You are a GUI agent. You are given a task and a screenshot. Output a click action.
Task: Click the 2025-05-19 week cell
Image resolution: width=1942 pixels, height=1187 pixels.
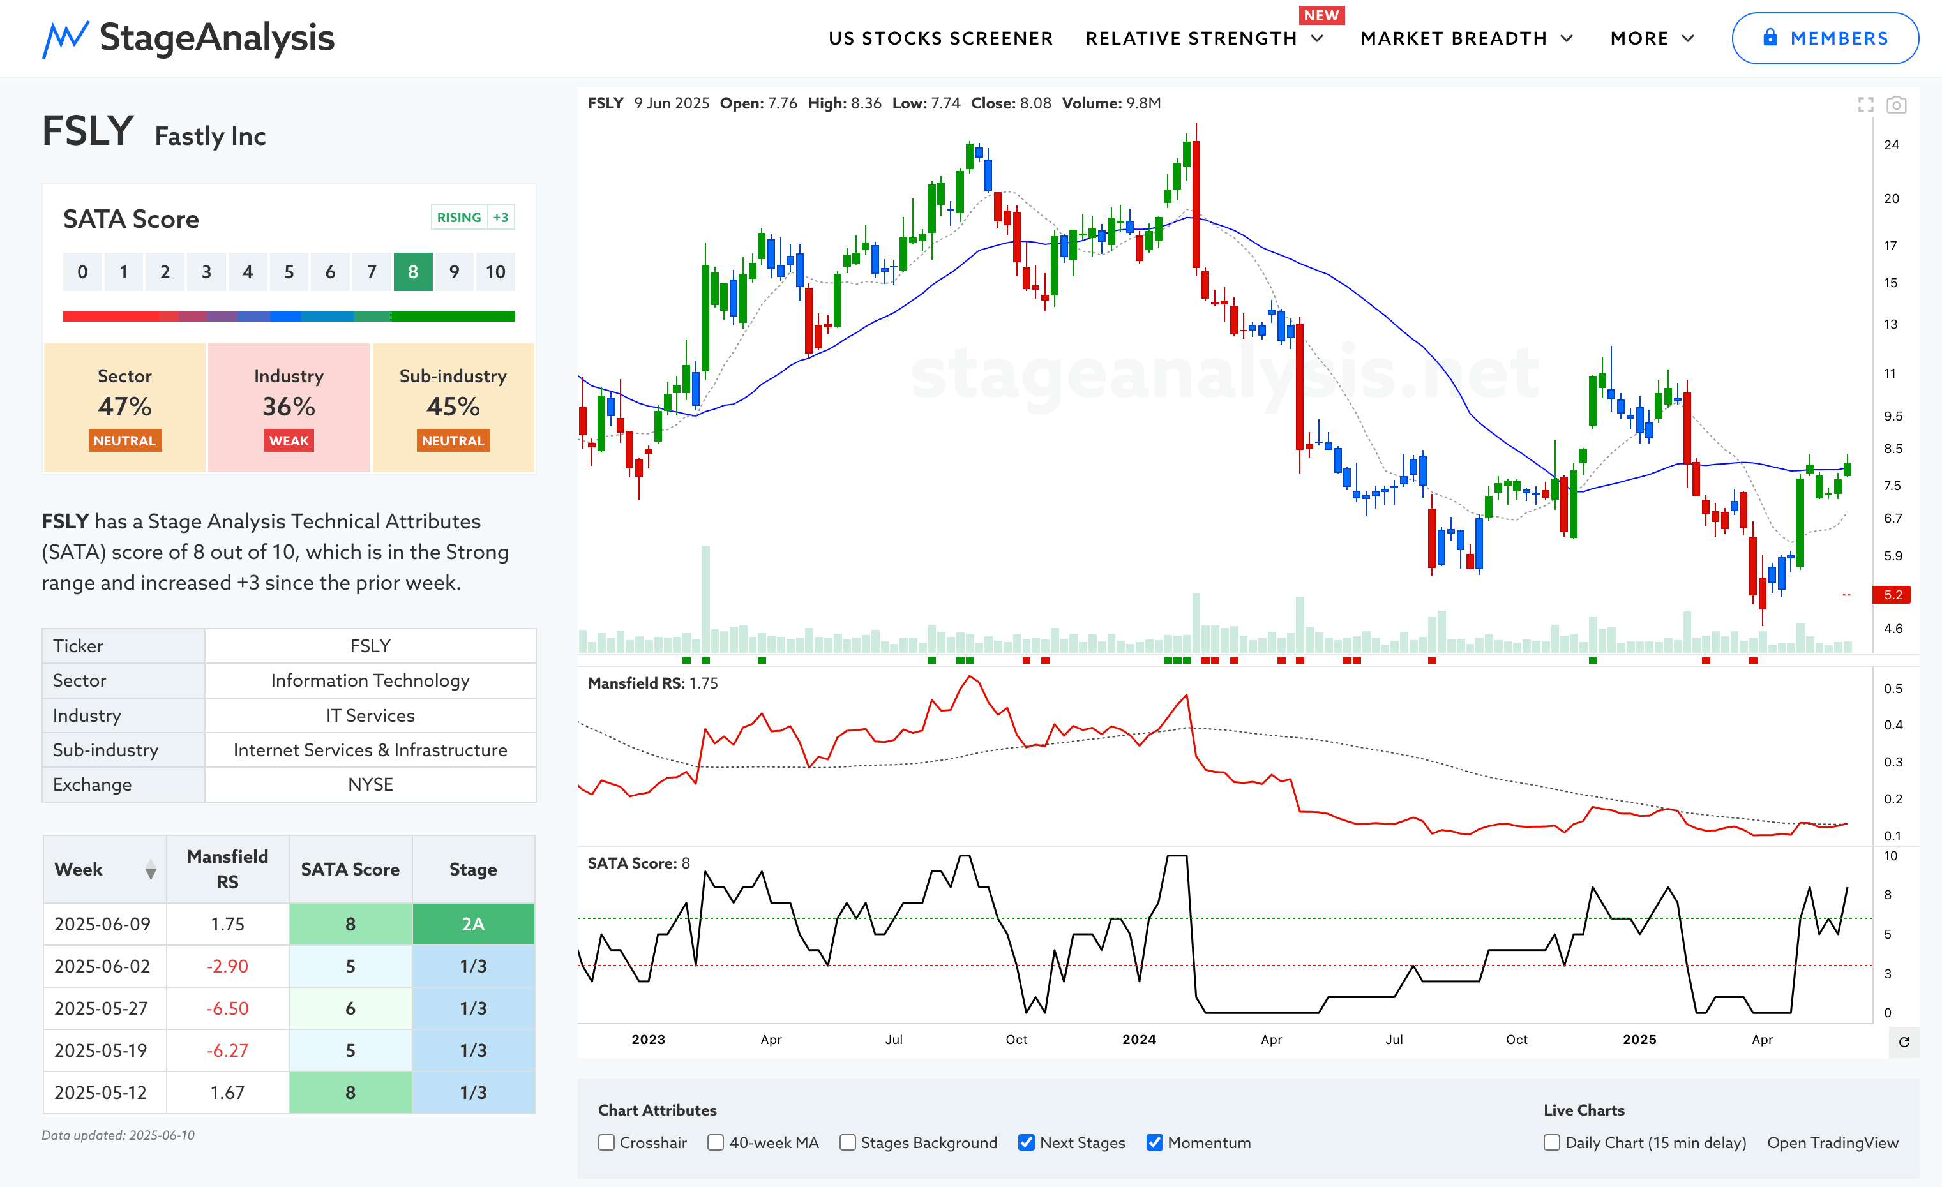click(104, 1050)
